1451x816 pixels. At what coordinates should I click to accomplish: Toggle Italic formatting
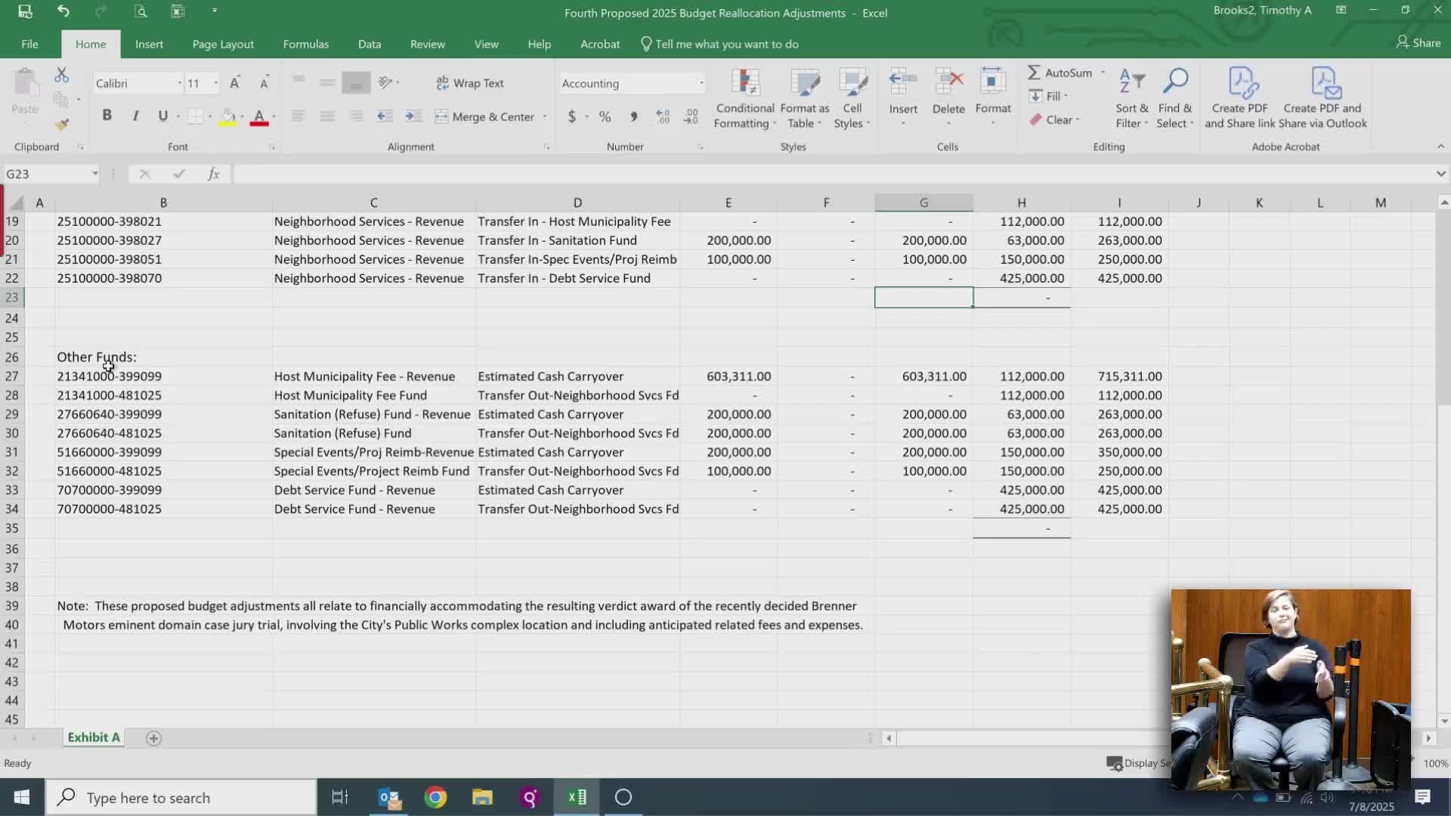pyautogui.click(x=135, y=116)
